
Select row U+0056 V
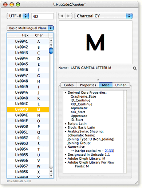coord(28,161)
